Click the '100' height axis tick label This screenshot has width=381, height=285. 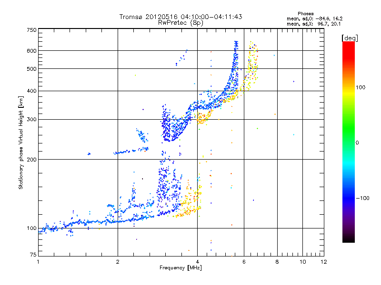click(x=31, y=228)
